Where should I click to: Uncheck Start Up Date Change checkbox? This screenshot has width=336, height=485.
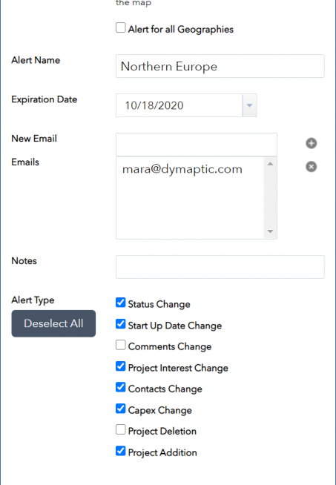point(121,324)
